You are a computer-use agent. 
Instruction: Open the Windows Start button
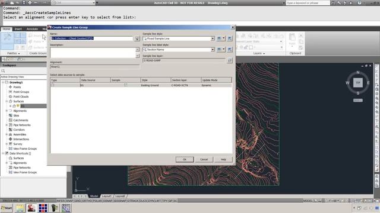tap(7, 208)
